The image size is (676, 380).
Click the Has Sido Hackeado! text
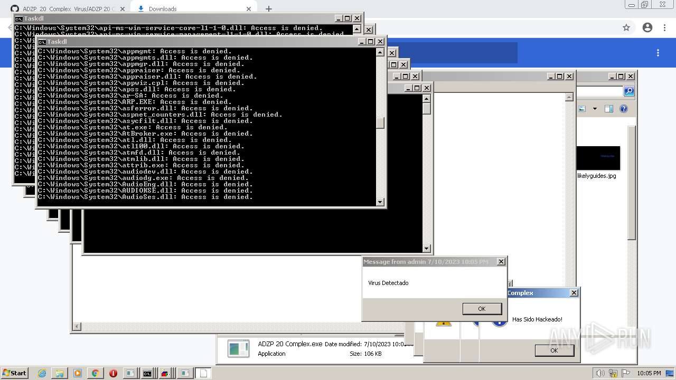(537, 319)
